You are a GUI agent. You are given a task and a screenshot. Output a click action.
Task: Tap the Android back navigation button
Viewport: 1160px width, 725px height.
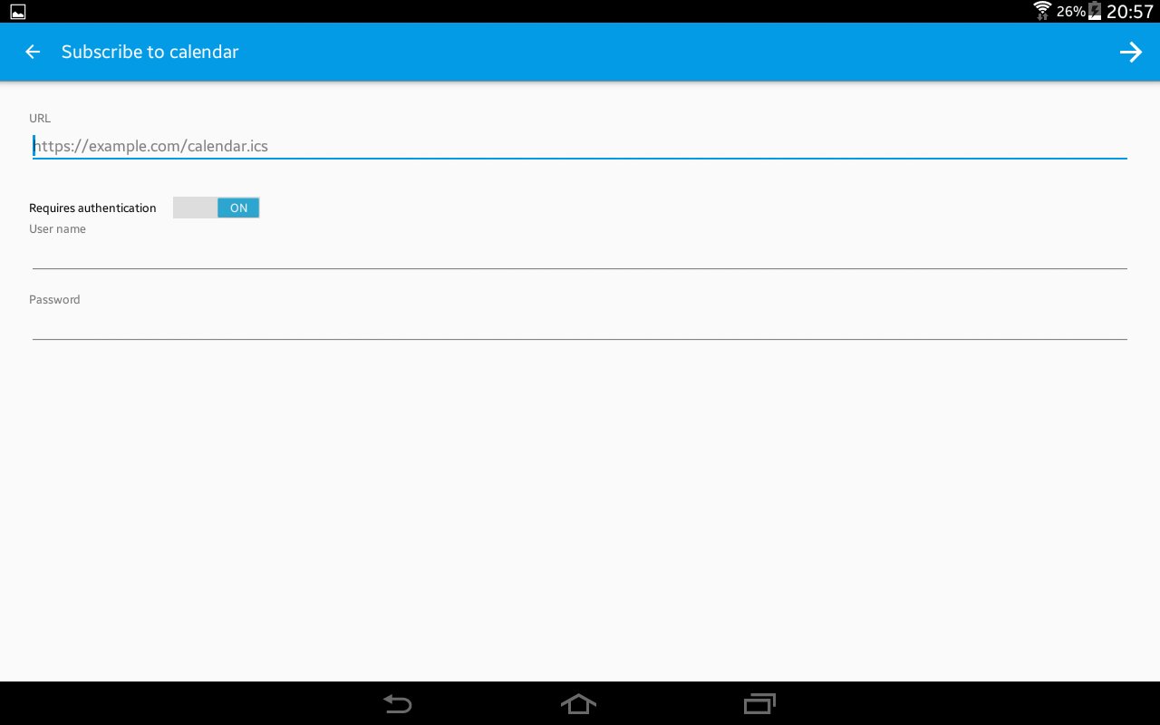[397, 703]
